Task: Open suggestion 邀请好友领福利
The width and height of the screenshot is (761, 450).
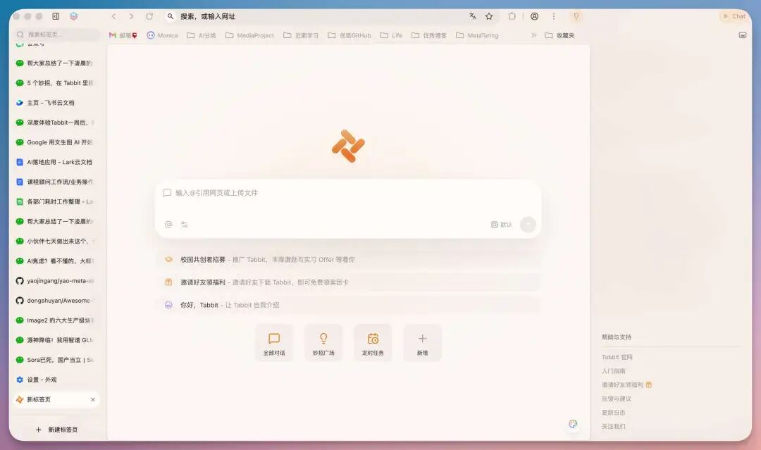Action: pyautogui.click(x=348, y=282)
